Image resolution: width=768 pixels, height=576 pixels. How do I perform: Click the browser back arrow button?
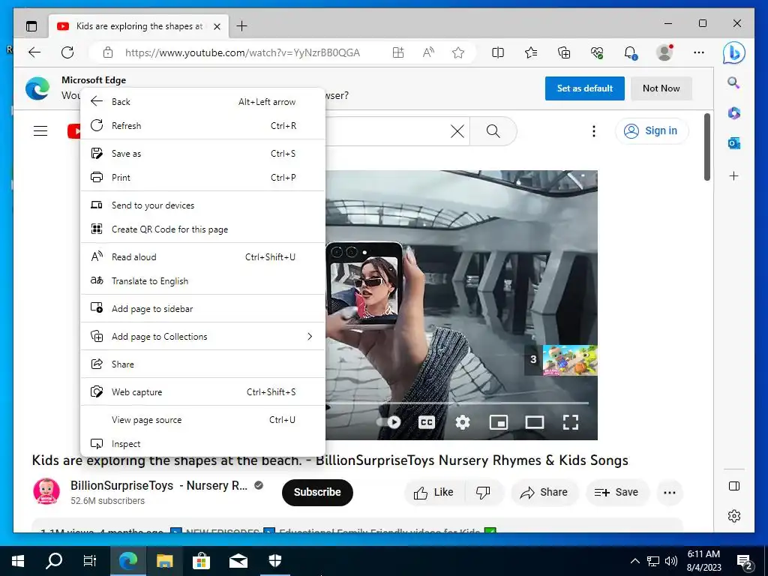point(34,52)
